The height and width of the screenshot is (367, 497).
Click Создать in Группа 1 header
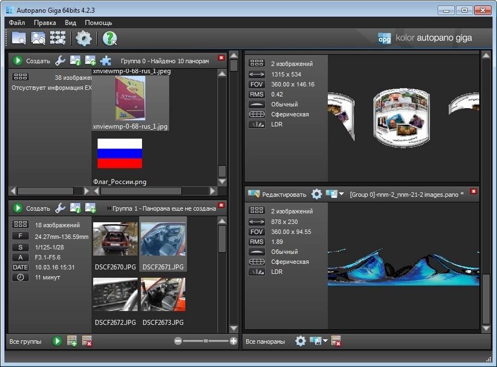(x=38, y=208)
